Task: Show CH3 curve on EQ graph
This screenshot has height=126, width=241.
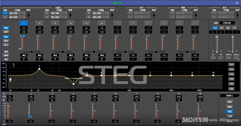Action: click(231, 74)
